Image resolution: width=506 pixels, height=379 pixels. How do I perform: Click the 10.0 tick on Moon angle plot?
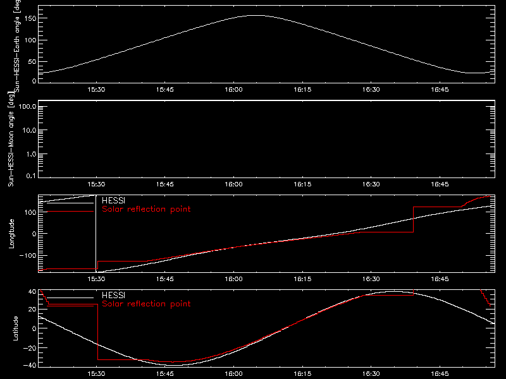29,130
